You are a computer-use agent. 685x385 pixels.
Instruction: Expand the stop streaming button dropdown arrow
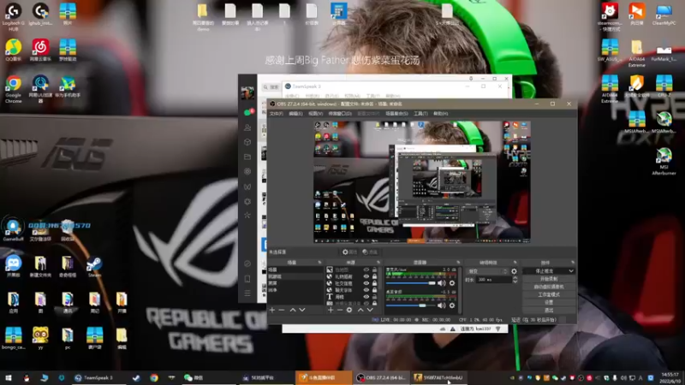click(571, 271)
